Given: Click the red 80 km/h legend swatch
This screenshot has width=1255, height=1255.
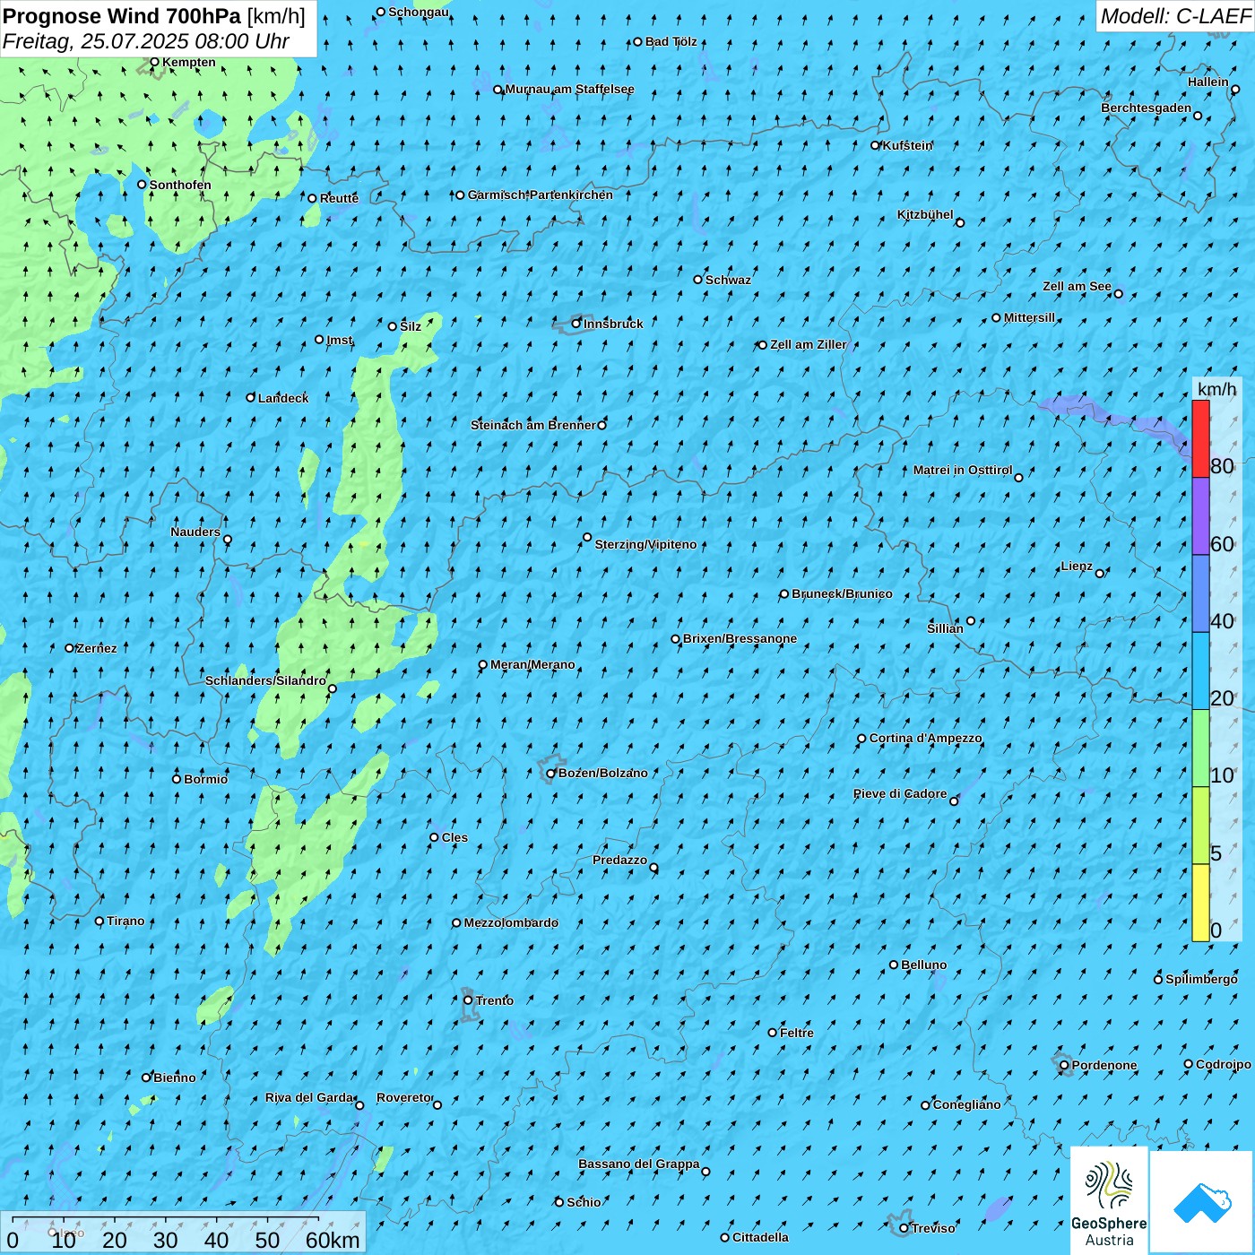Looking at the screenshot, I should tap(1200, 438).
